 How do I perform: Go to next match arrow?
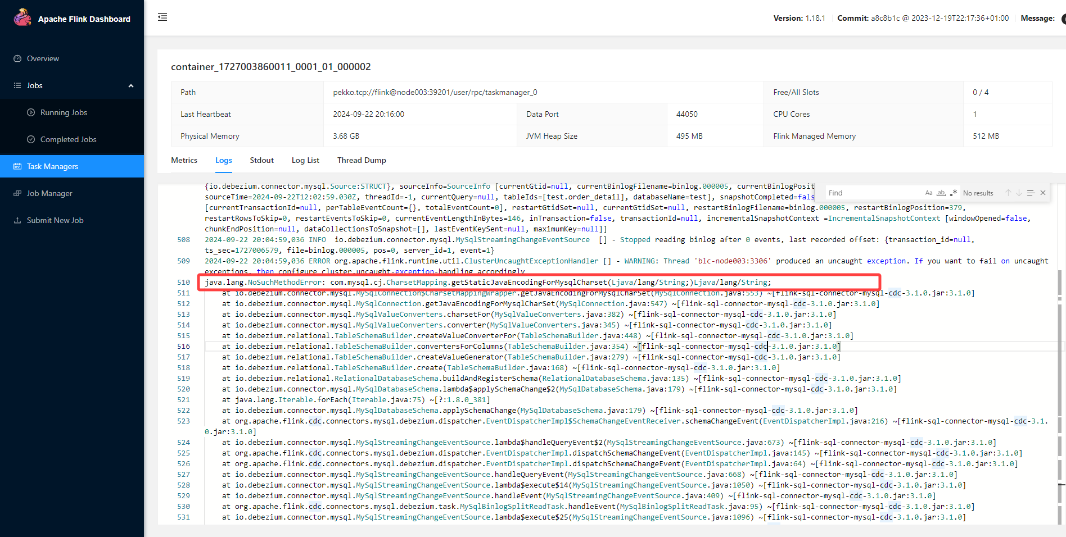pos(1019,193)
